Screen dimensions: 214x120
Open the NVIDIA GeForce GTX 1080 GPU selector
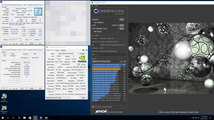click(x=58, y=98)
